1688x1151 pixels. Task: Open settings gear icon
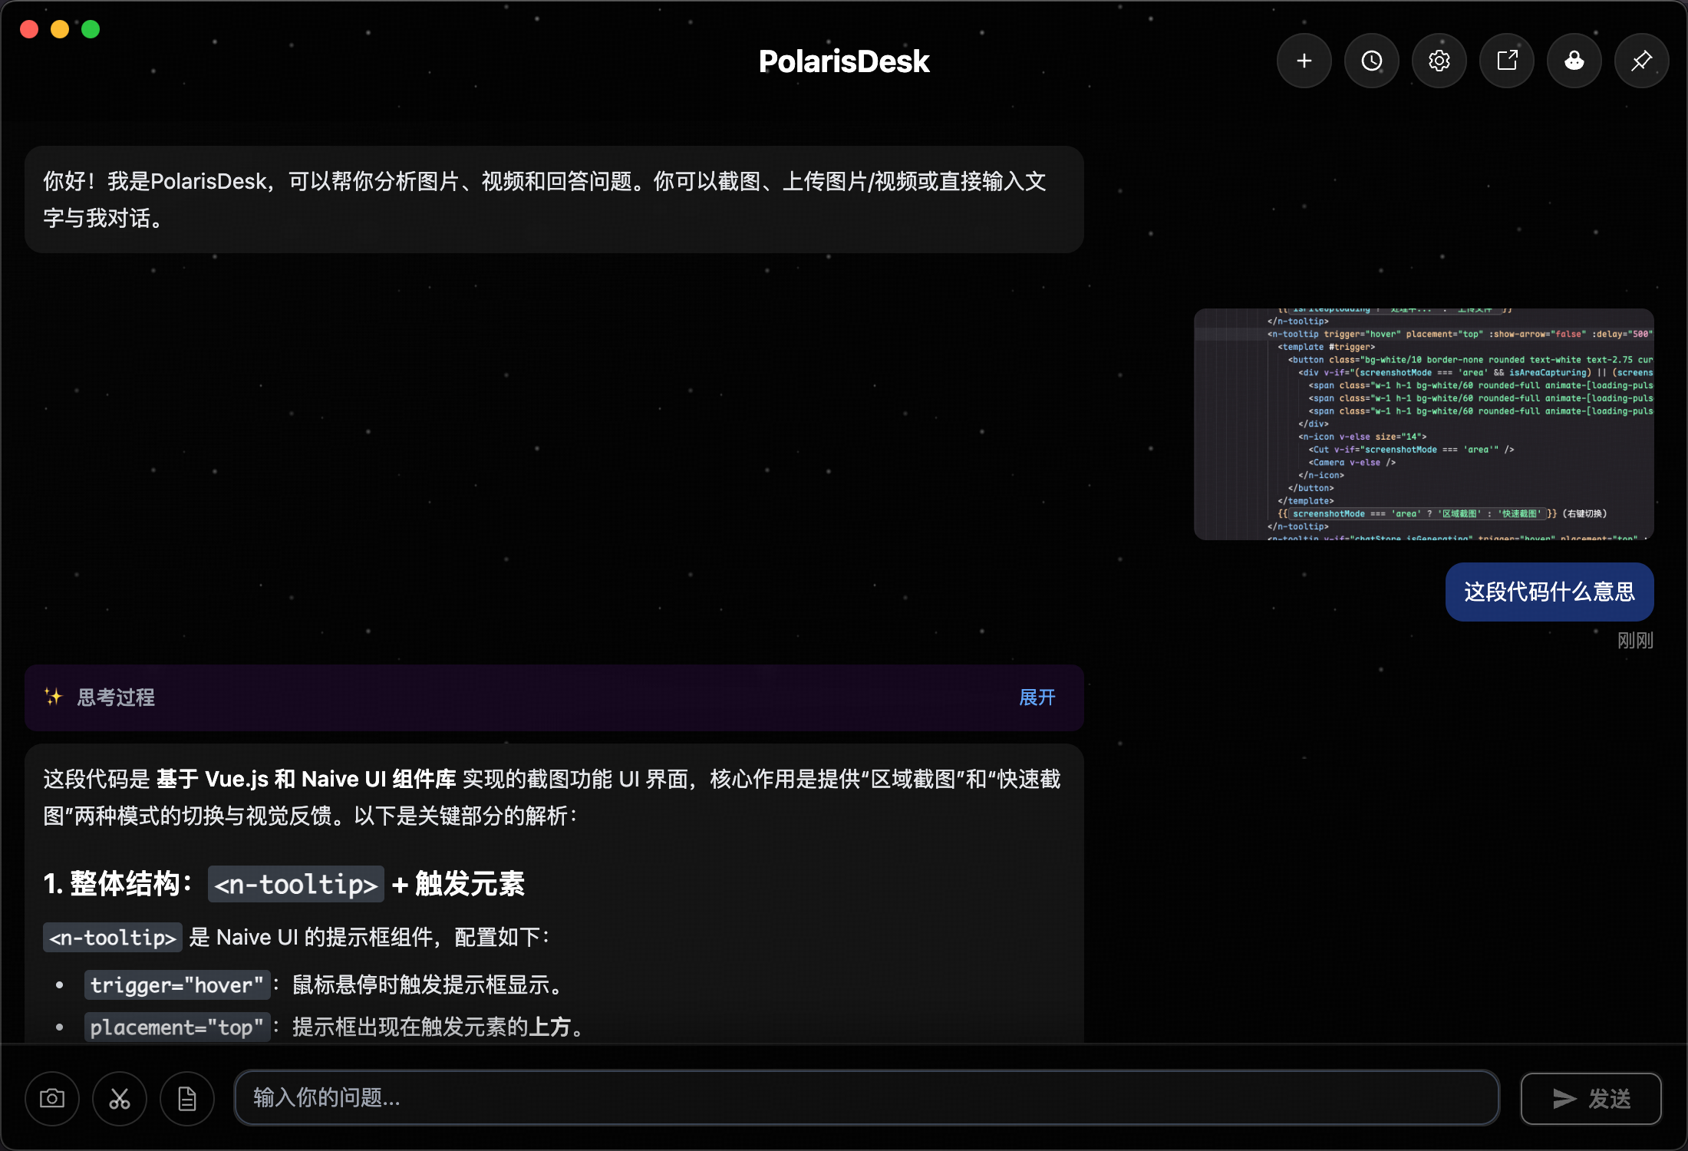1439,61
